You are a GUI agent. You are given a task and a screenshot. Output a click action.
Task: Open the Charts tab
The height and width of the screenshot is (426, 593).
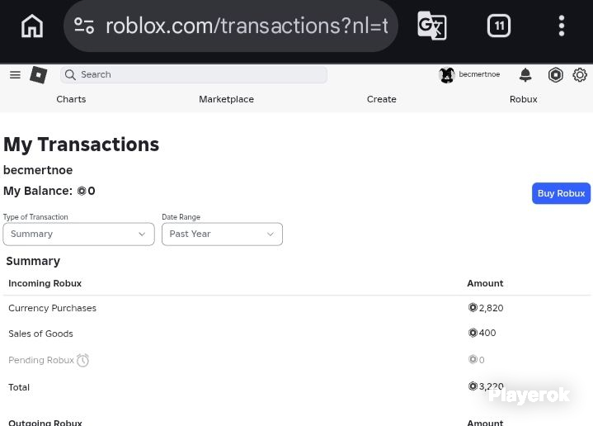pos(71,99)
